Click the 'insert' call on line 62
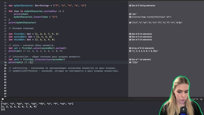Screen dimensions: 204x115 pos(37,17)
